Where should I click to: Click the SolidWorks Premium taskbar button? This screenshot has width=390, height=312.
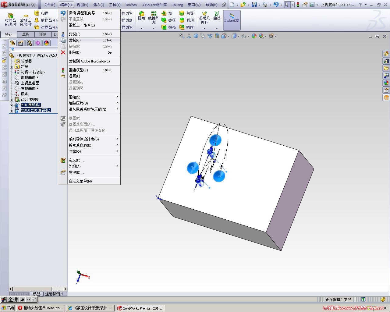coord(140,308)
